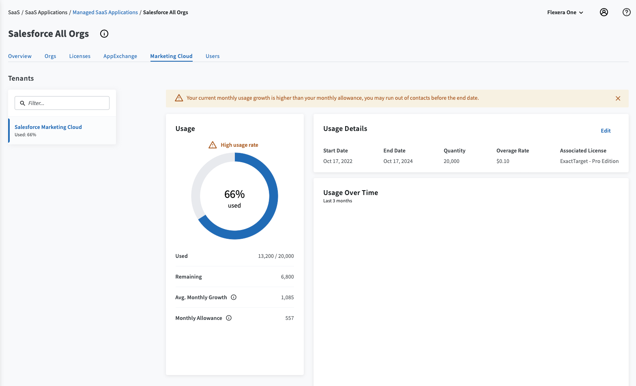
Task: Open the Orgs tab
Action: click(x=50, y=56)
